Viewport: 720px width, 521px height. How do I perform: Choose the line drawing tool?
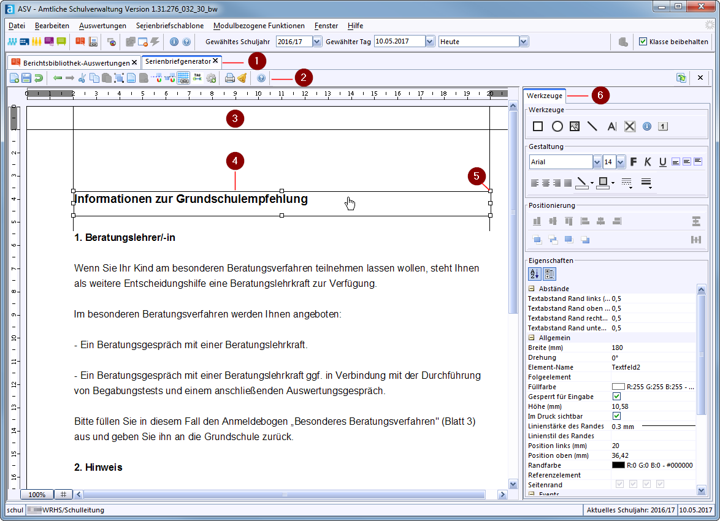pos(592,126)
